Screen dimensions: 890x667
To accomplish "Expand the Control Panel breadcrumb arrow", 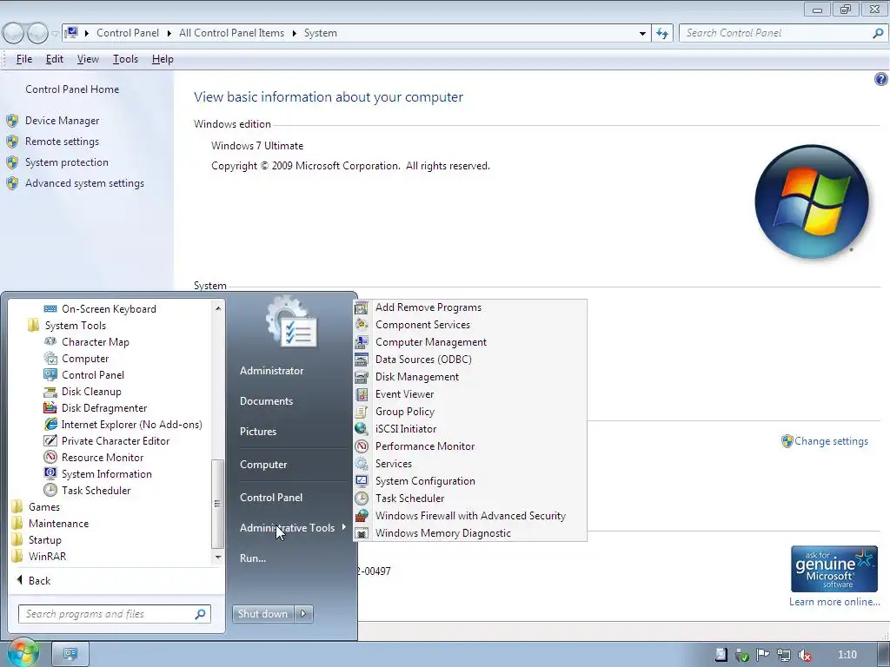I will point(169,34).
